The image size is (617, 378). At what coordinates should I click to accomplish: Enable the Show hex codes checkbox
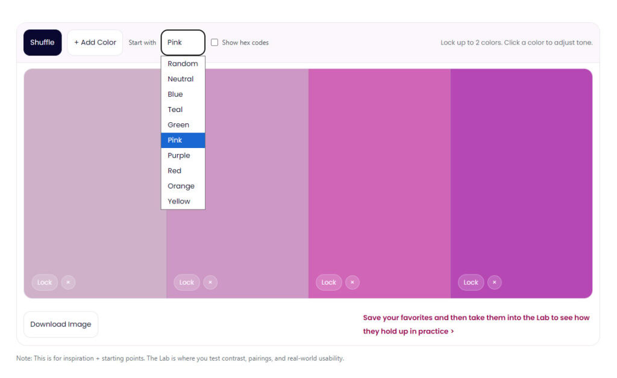pos(215,42)
